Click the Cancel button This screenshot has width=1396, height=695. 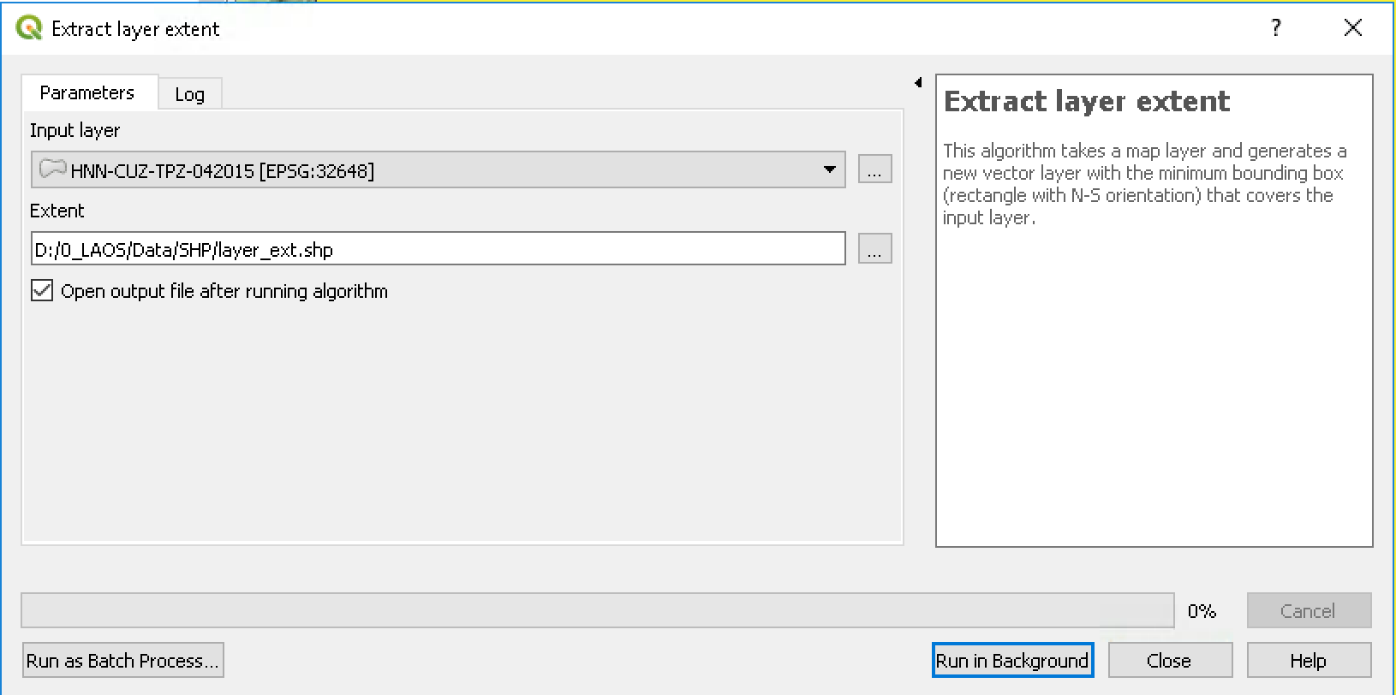pos(1309,610)
